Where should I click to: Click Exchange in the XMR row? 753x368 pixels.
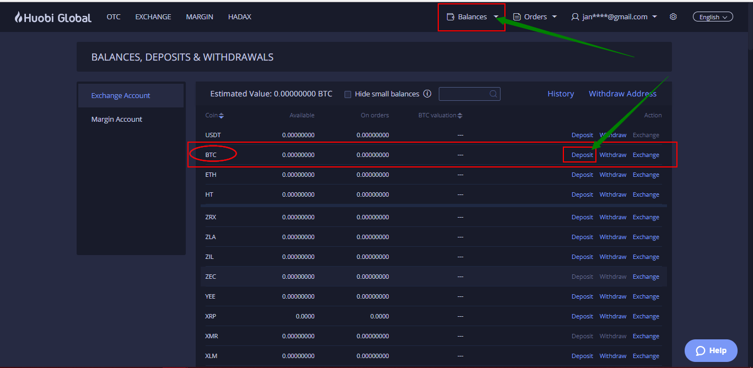(646, 336)
